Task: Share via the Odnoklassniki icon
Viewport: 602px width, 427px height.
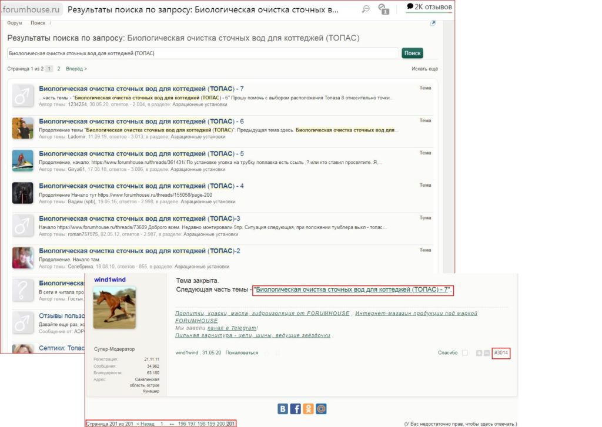Action: coord(308,409)
